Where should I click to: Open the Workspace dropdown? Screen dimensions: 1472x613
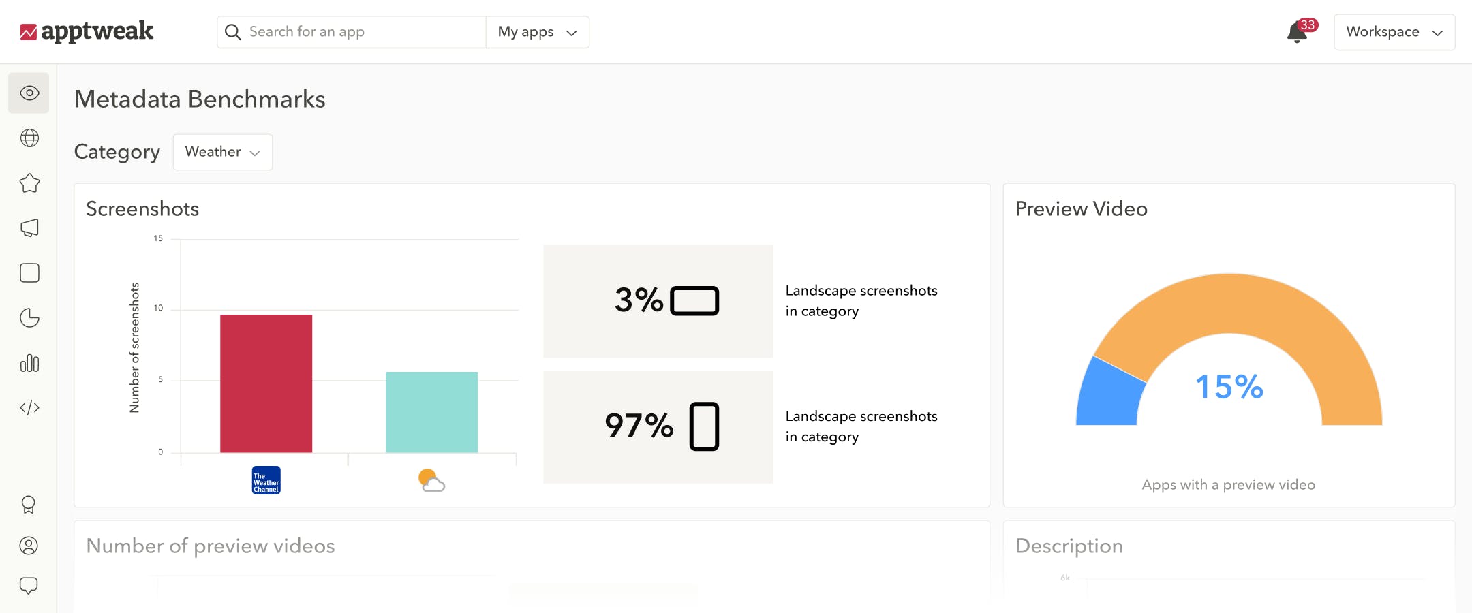point(1393,31)
